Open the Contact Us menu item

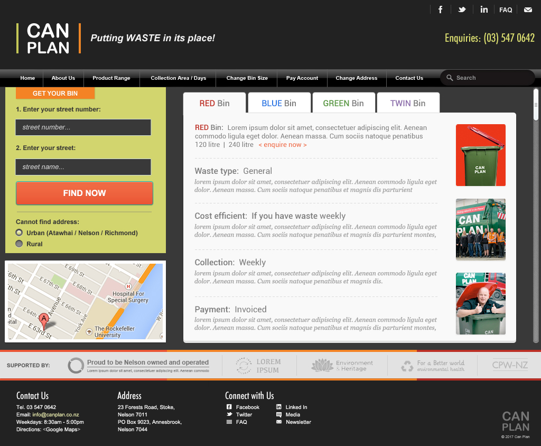coord(409,78)
